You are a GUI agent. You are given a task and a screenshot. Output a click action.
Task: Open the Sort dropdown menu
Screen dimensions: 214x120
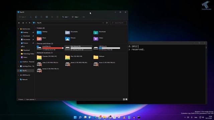click(66, 17)
